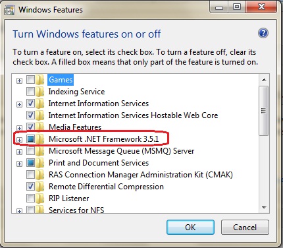Image resolution: width=283 pixels, height=248 pixels.
Task: Click the Remote Differential Compression folder icon
Action: (40, 187)
